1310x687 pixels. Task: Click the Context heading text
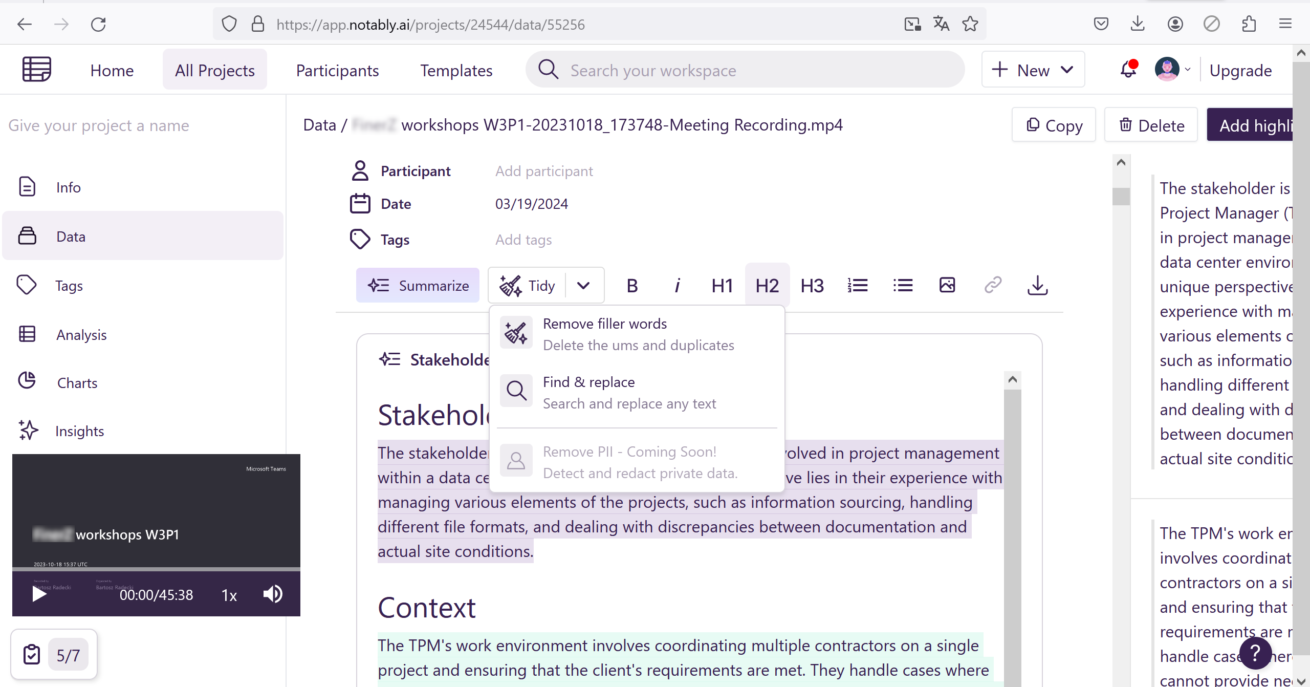coord(427,608)
